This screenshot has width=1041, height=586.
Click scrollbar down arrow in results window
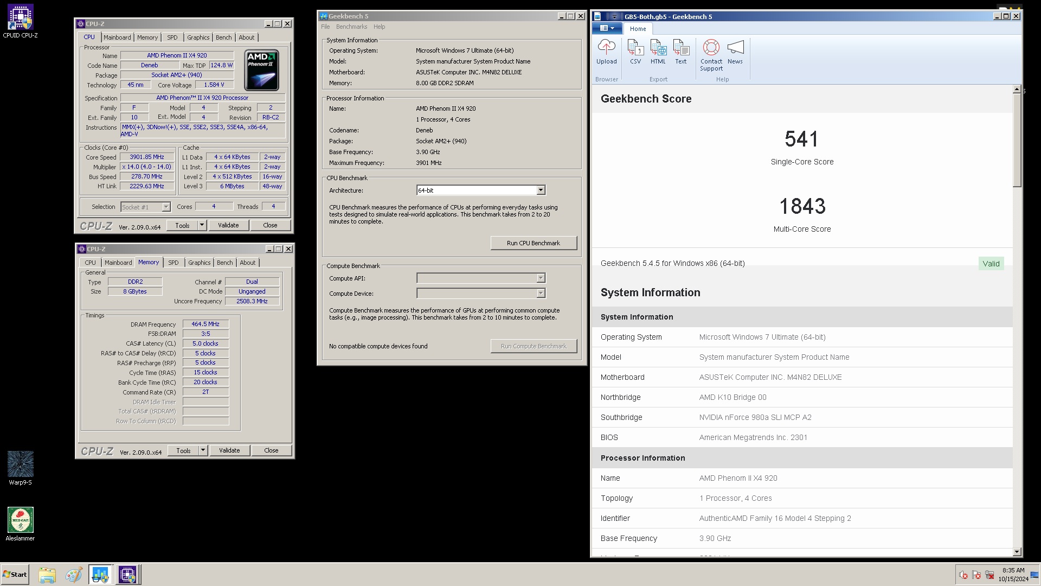pyautogui.click(x=1017, y=552)
